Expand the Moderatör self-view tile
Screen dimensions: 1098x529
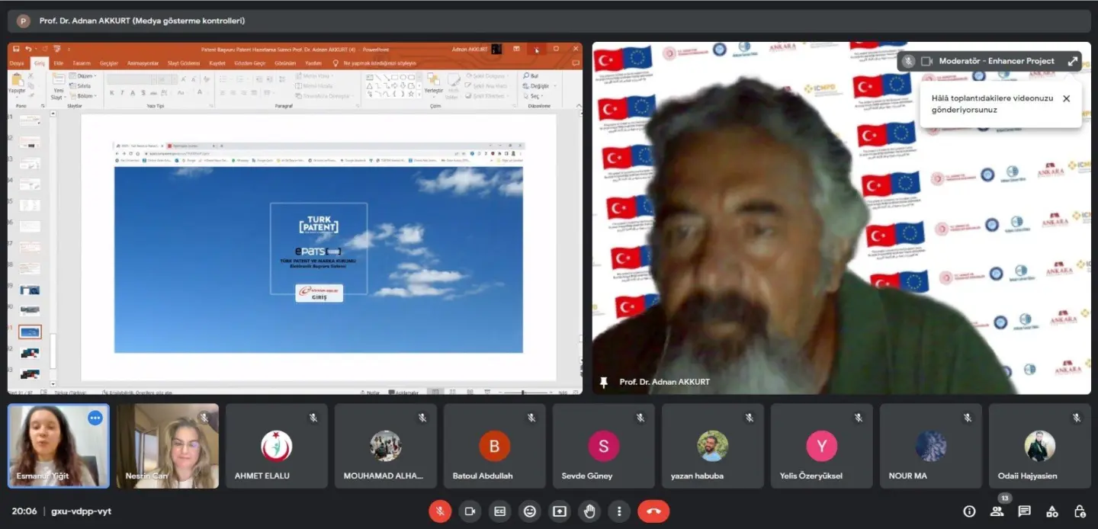tap(1073, 61)
